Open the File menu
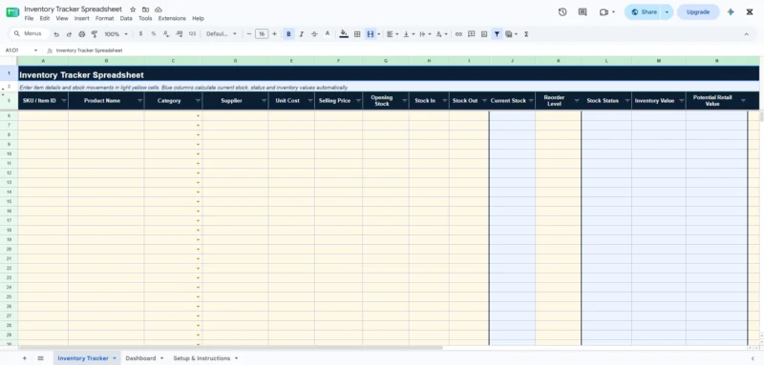The image size is (764, 365). [x=29, y=18]
